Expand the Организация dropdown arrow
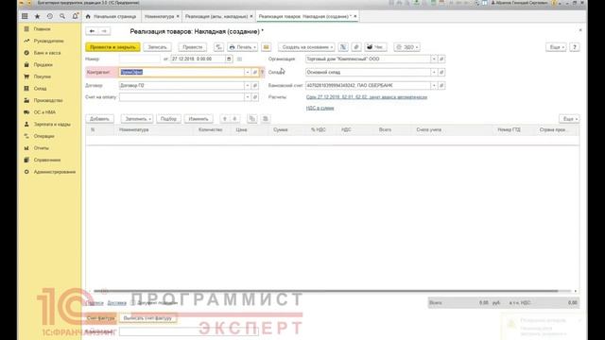The width and height of the screenshot is (605, 340). [x=434, y=59]
